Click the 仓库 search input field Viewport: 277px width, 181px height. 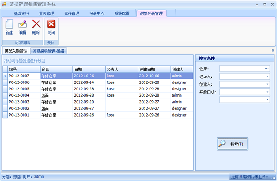tap(242, 69)
